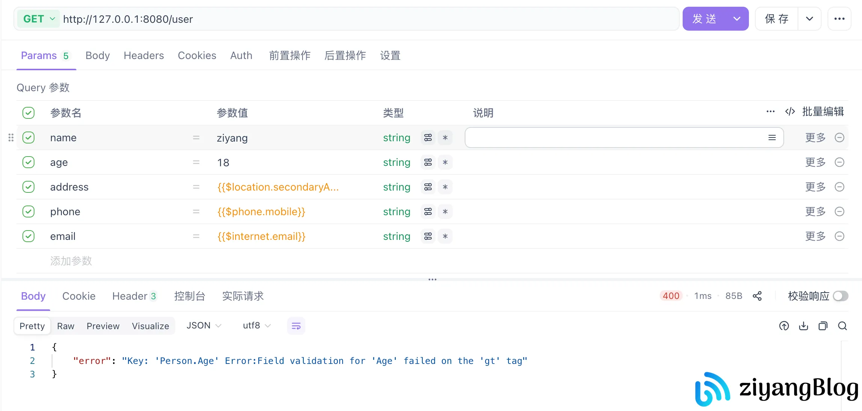Open the utf8 encoding dropdown
The image size is (862, 411).
[x=257, y=326]
